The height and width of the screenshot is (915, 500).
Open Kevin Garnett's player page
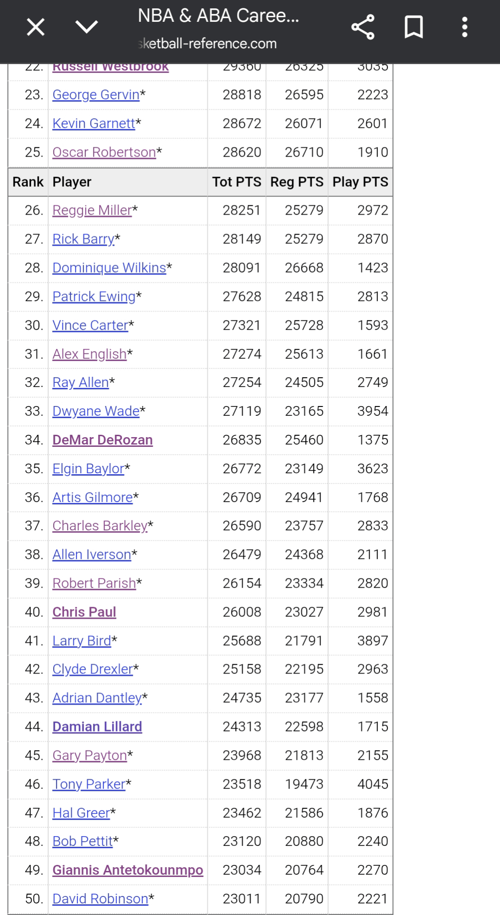pyautogui.click(x=94, y=123)
